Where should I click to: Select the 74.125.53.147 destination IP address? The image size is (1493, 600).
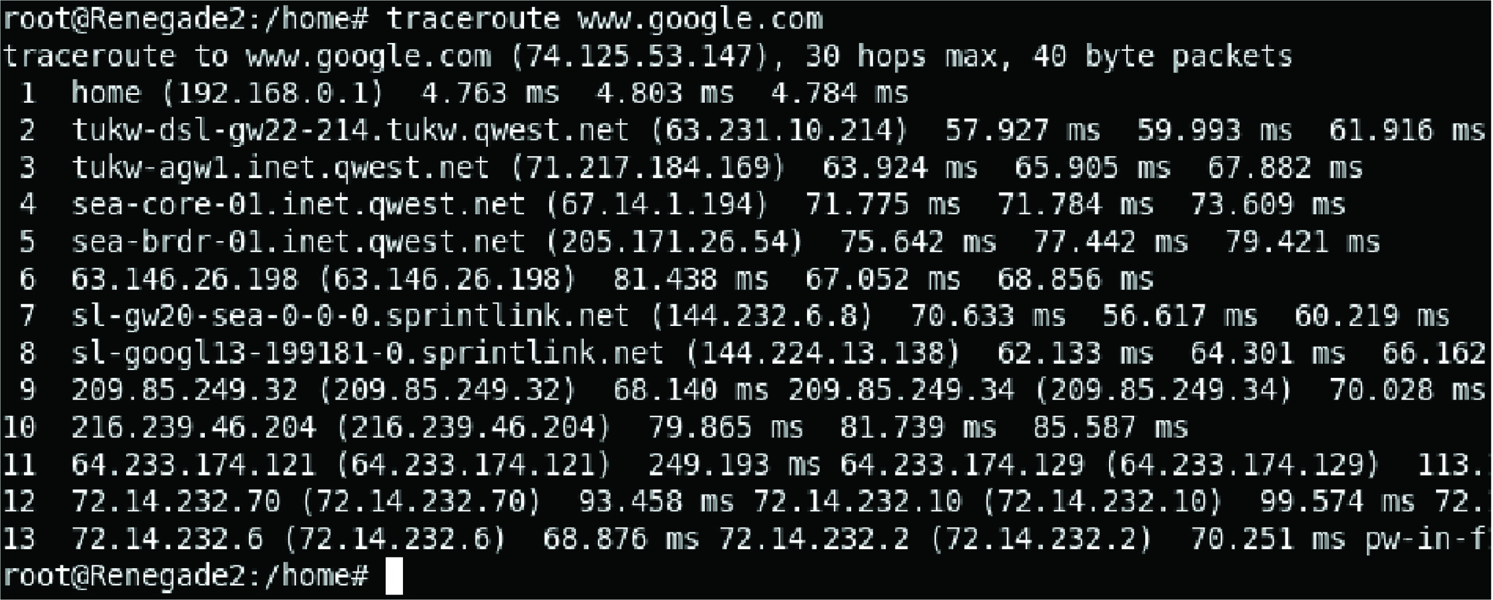[x=640, y=56]
